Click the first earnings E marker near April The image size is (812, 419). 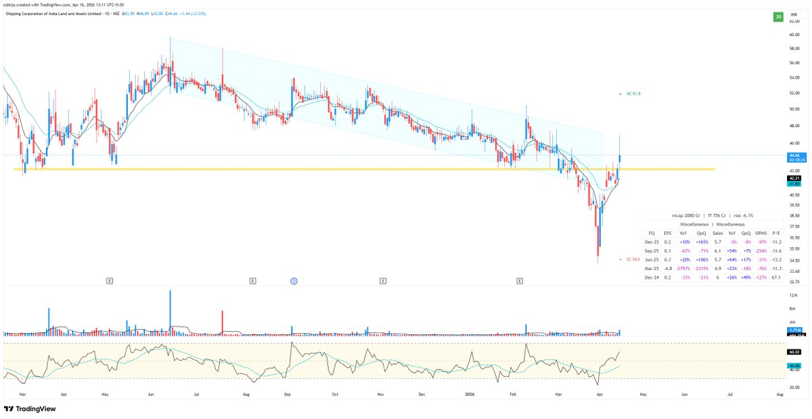tap(110, 280)
